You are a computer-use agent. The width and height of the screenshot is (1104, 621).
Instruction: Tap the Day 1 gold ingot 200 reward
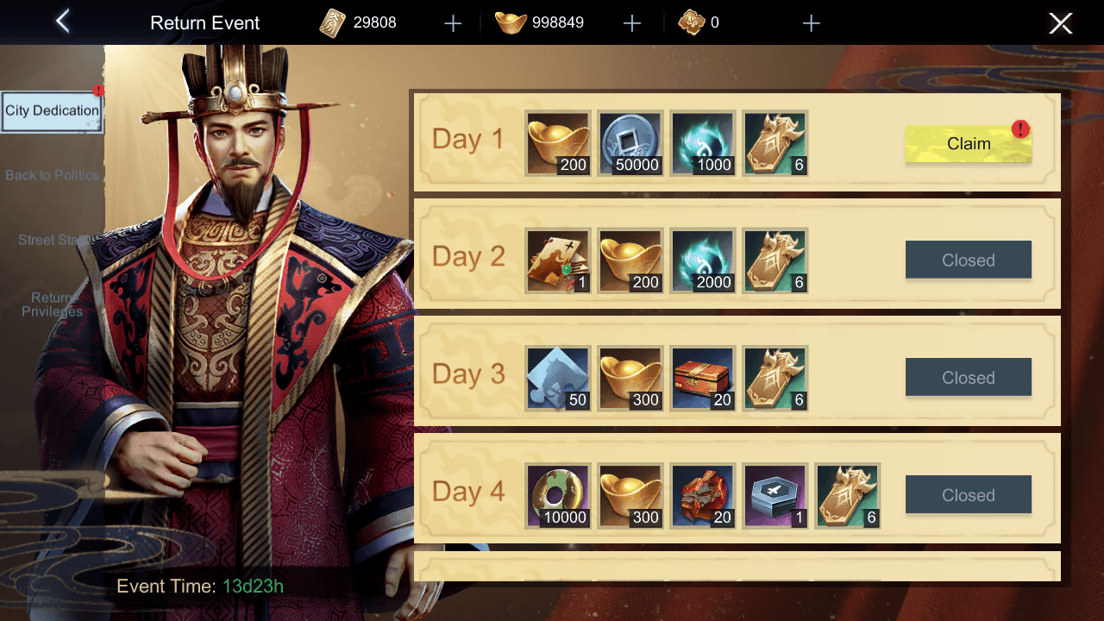pos(558,143)
